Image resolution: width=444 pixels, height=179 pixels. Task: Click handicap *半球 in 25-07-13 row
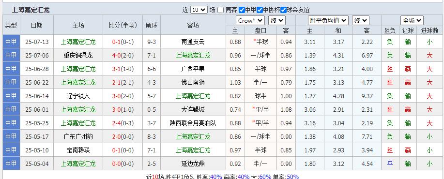coord(260,42)
